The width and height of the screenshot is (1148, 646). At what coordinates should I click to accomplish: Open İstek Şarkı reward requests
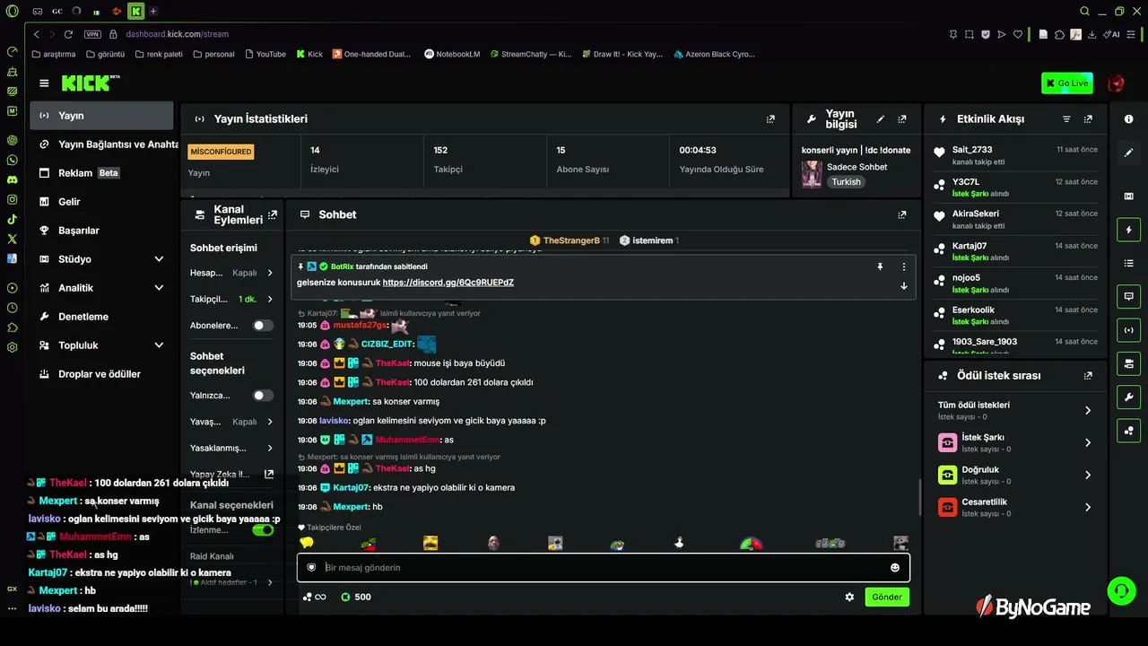pos(1014,442)
